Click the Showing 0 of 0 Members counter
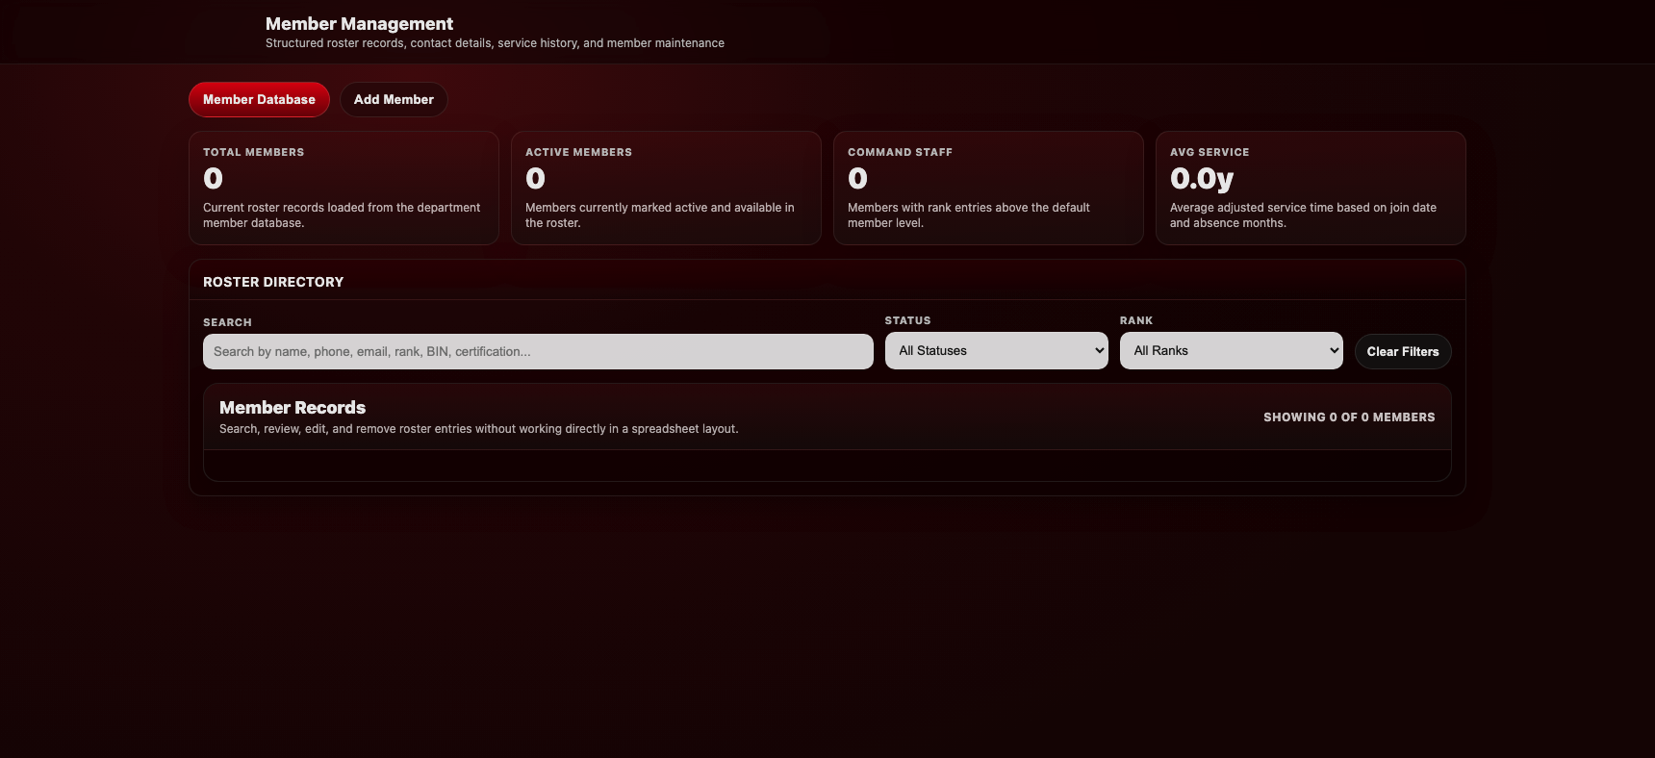 pyautogui.click(x=1349, y=417)
